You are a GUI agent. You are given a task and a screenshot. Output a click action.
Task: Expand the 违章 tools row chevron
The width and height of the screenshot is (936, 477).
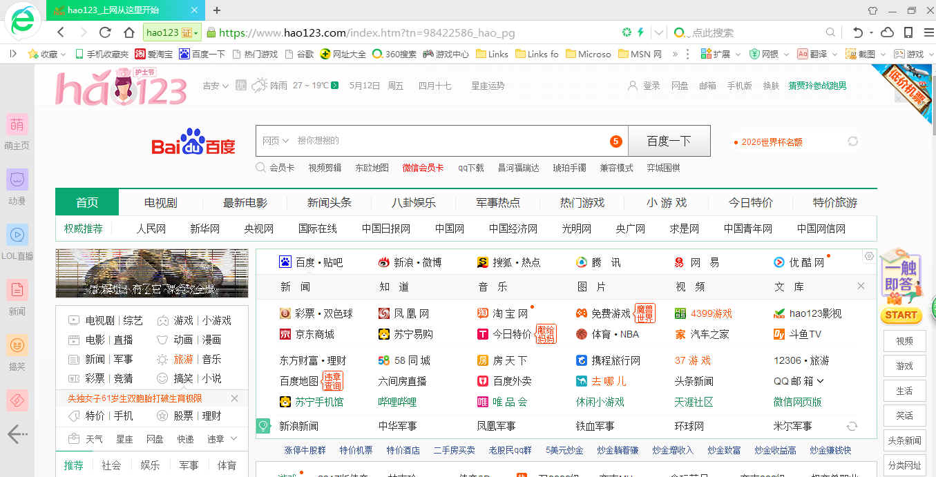[233, 438]
